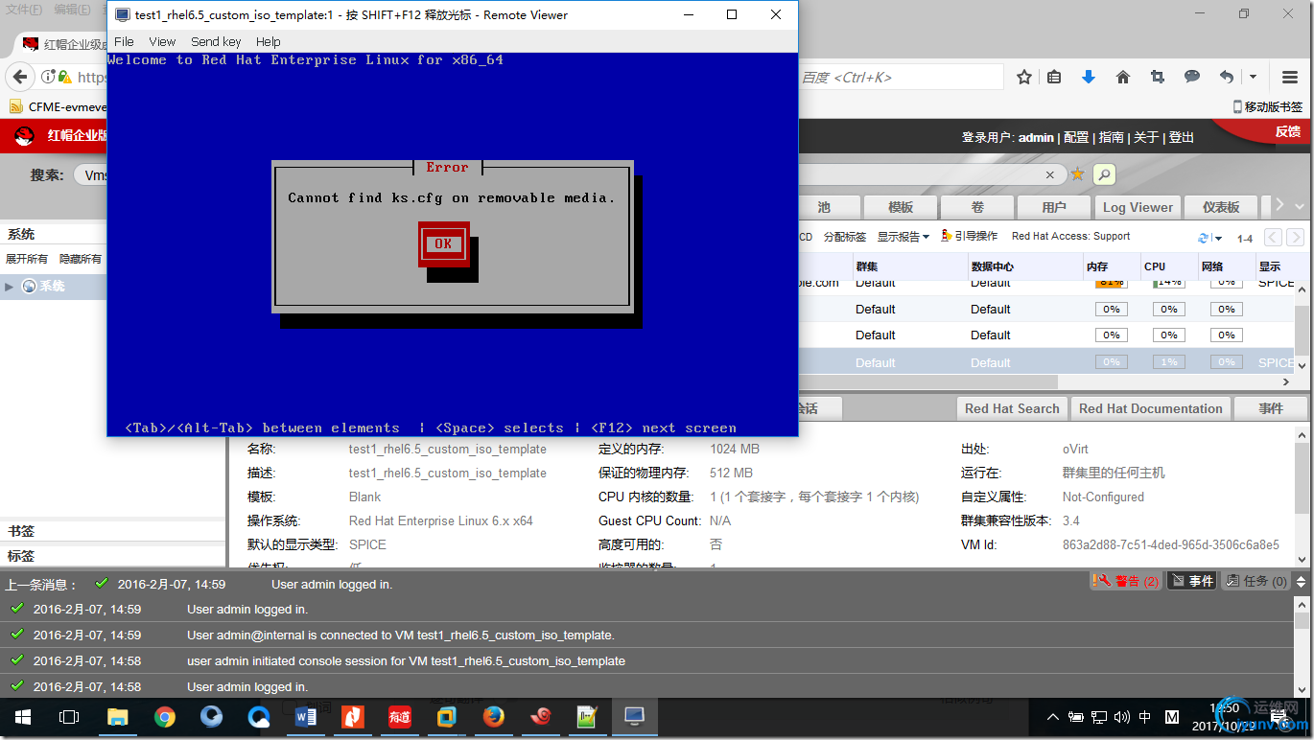This screenshot has width=1314, height=740.
Task: Expand the 系统 tree node
Action: 10,286
